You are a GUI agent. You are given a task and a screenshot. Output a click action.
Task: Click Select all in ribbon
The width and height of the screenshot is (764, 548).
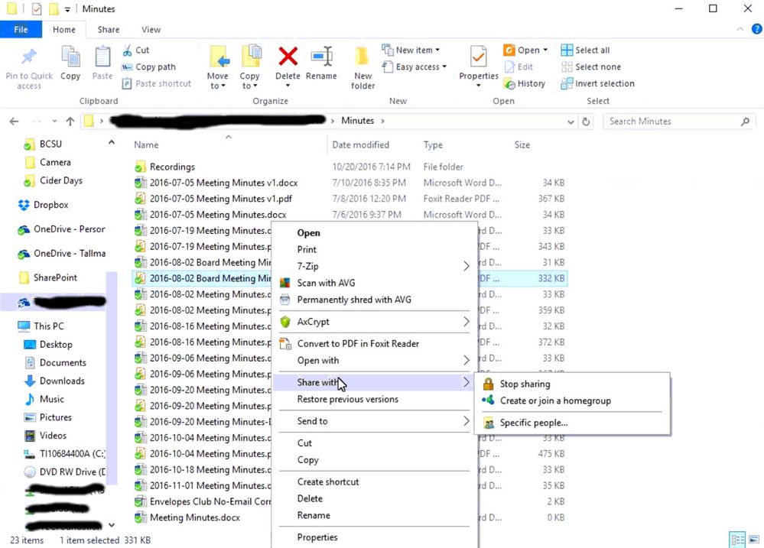(x=585, y=50)
